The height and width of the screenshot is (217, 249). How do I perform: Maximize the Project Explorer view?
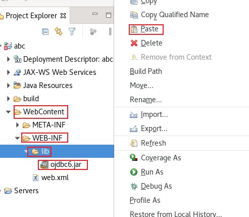click(109, 15)
